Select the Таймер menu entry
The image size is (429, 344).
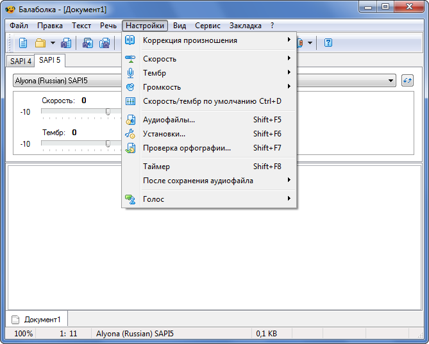pos(209,167)
